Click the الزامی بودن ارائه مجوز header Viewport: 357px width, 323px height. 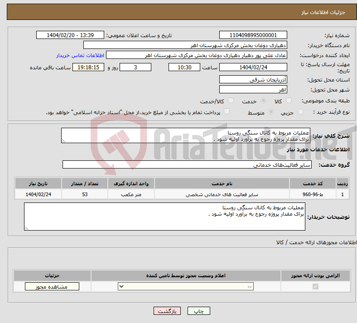[x=315, y=275]
